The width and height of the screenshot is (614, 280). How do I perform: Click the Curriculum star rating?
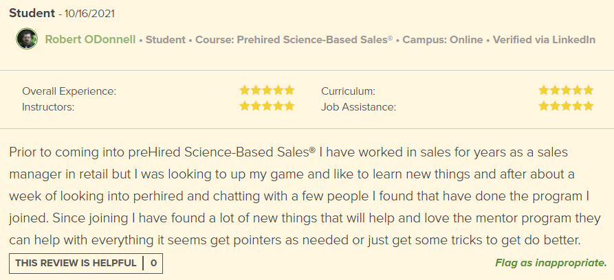click(x=565, y=90)
